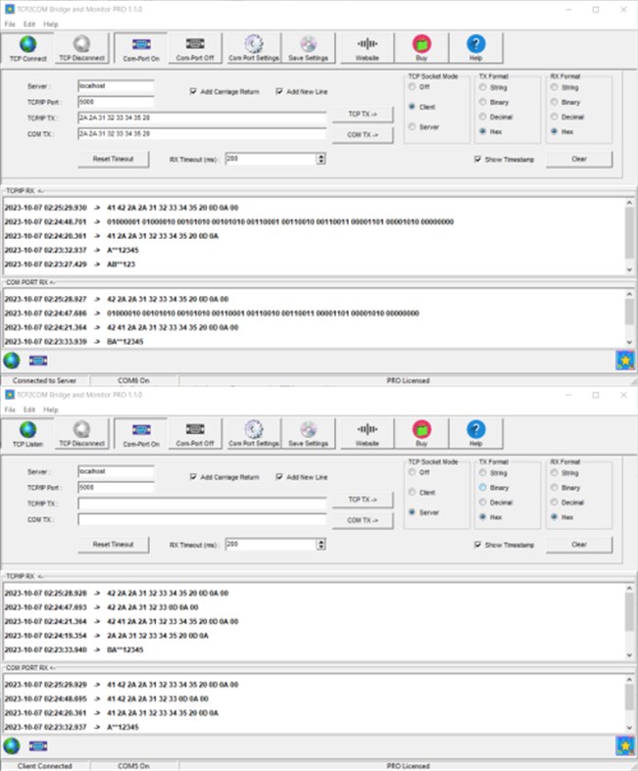Open Website icon in bottom window
This screenshot has height=771, width=638.
[368, 434]
